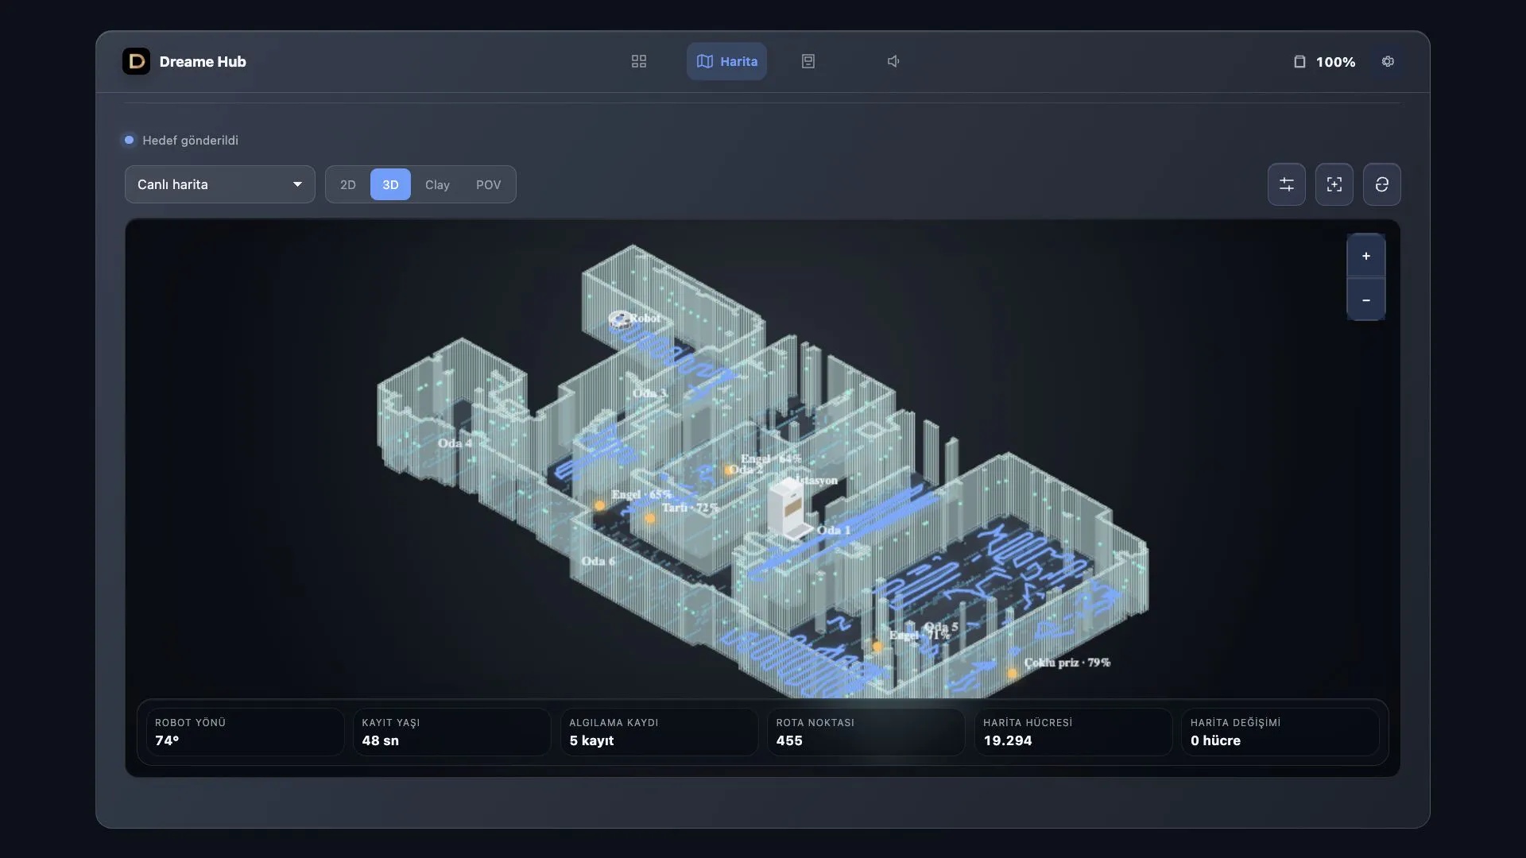Select the POV view mode
The width and height of the screenshot is (1526, 858).
(488, 184)
